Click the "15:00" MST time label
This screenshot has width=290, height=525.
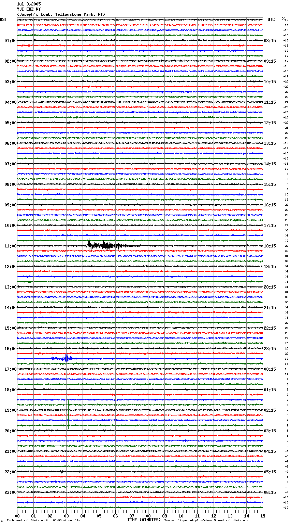pos(11,328)
